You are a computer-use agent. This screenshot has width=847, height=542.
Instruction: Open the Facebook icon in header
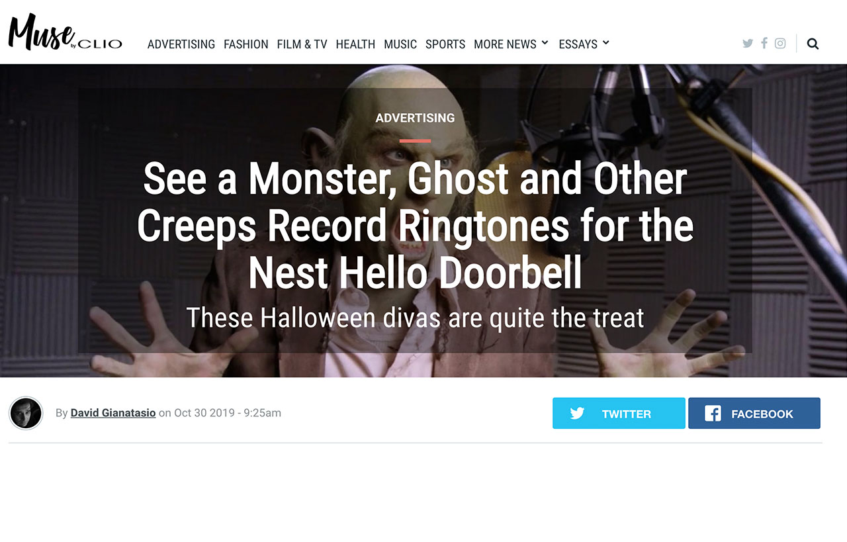(764, 43)
